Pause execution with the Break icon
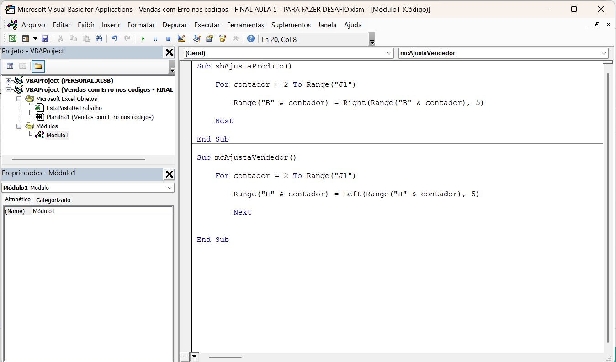 155,39
